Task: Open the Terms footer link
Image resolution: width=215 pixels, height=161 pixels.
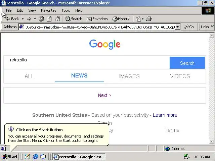Action: click(172, 130)
